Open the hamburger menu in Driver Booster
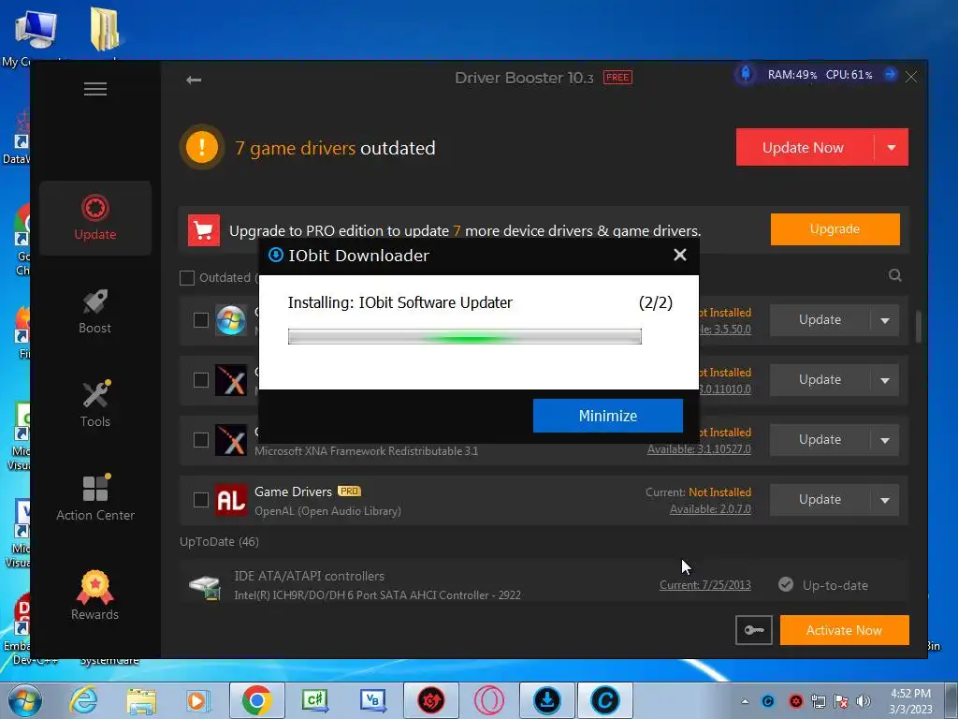958x719 pixels. (x=95, y=89)
